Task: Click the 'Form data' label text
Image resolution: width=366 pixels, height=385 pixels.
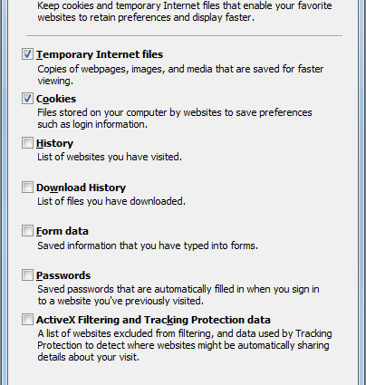Action: (x=63, y=231)
